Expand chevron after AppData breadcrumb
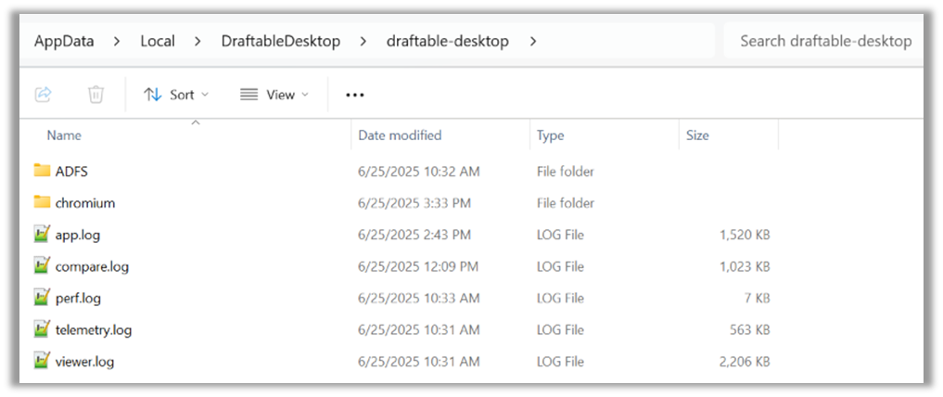Image resolution: width=943 pixels, height=397 pixels. 117,42
